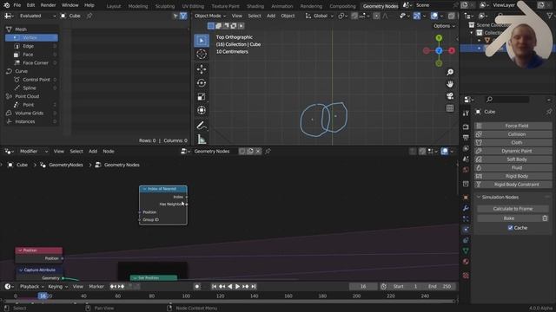Delete simulation bake with trash icon
Screen dimensions: 556x312
(x=545, y=218)
